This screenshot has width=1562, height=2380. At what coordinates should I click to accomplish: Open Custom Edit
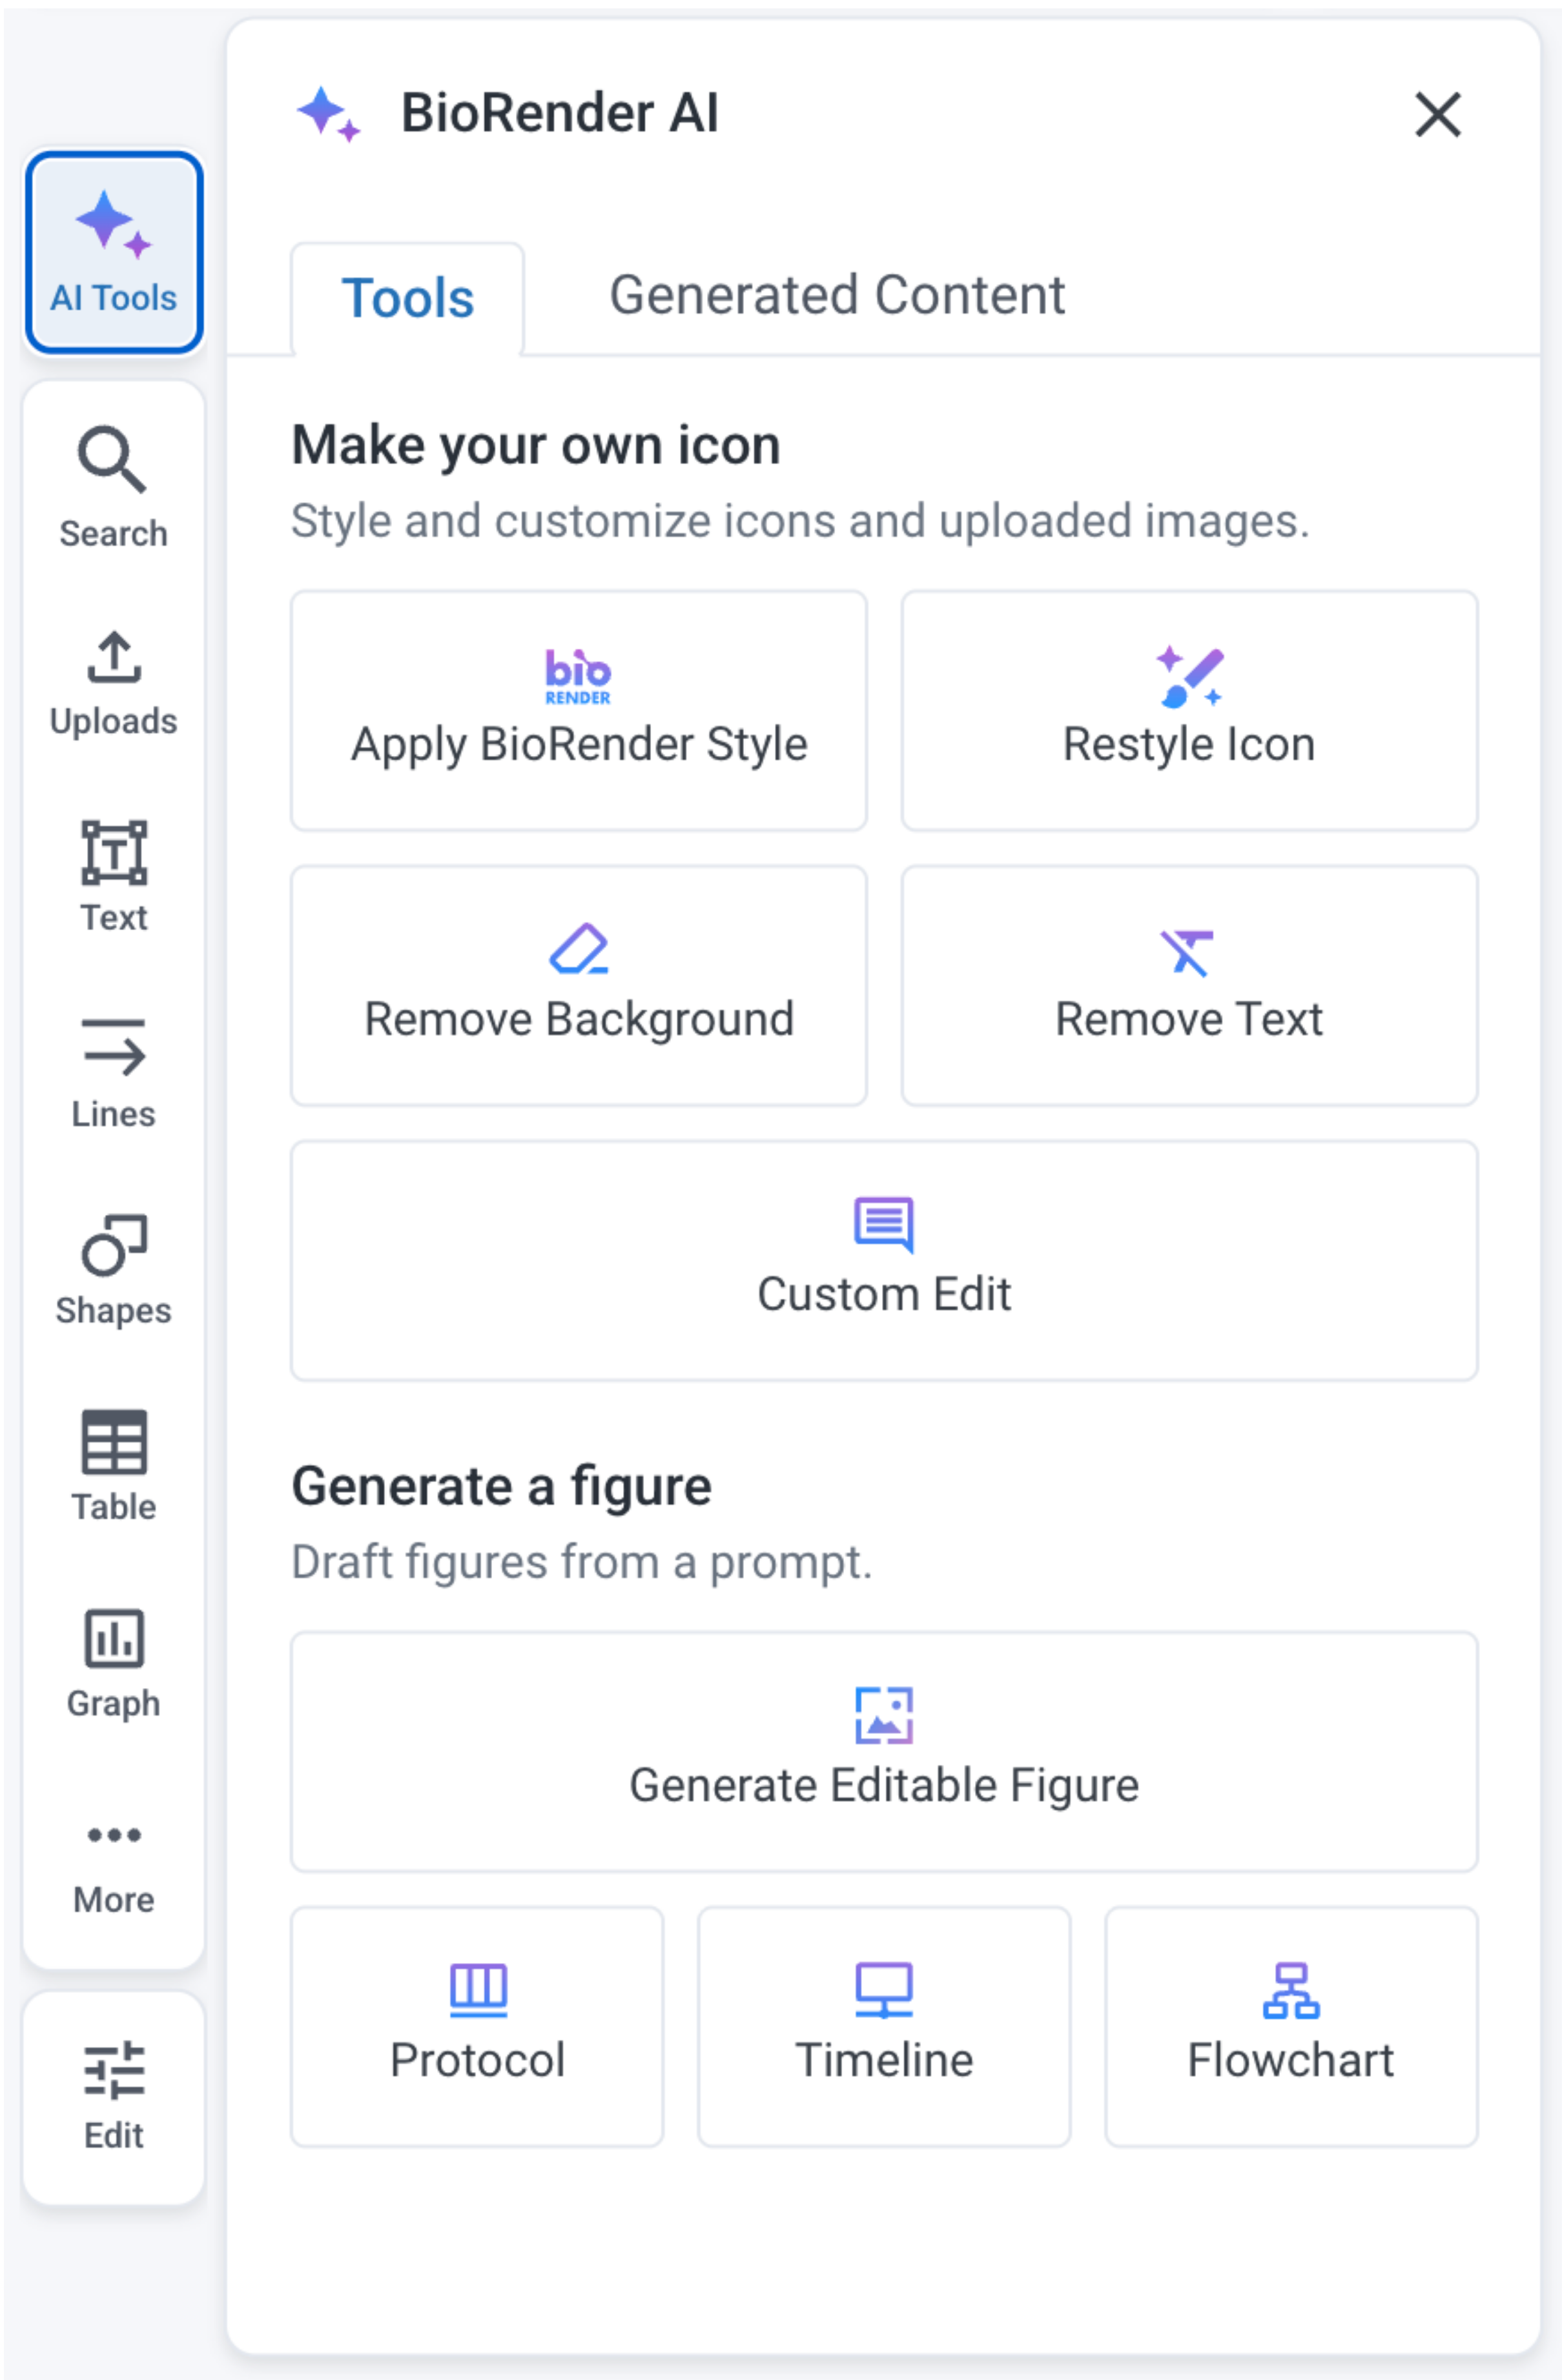tap(883, 1260)
